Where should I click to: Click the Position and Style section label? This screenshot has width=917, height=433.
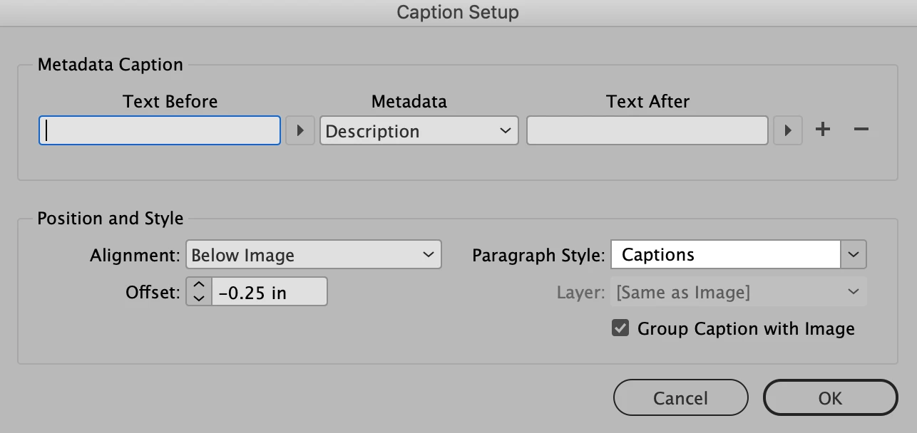tap(111, 218)
